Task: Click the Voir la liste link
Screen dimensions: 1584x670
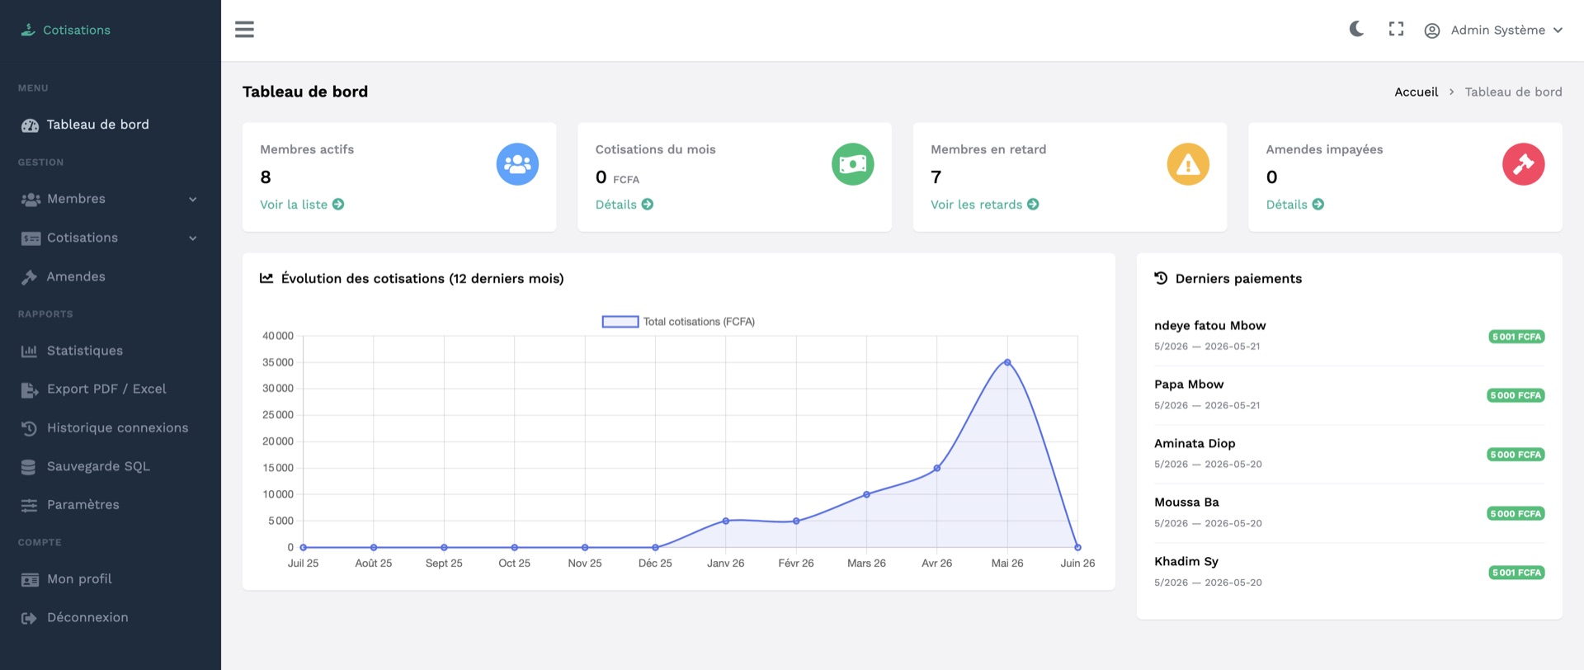Action: tap(302, 205)
